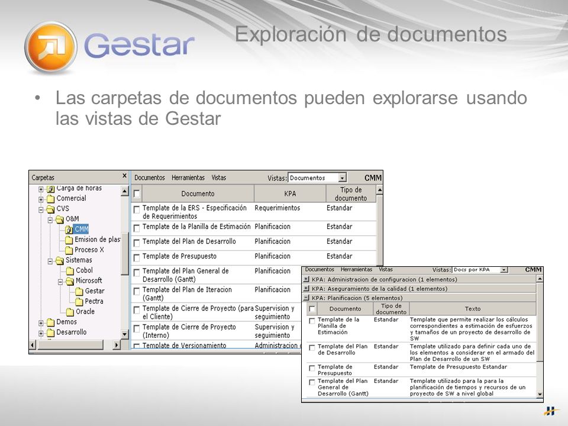Screen dimensions: 568x426
Task: Open Herramientas menu beside the Carpetas panel
Action: [x=188, y=178]
